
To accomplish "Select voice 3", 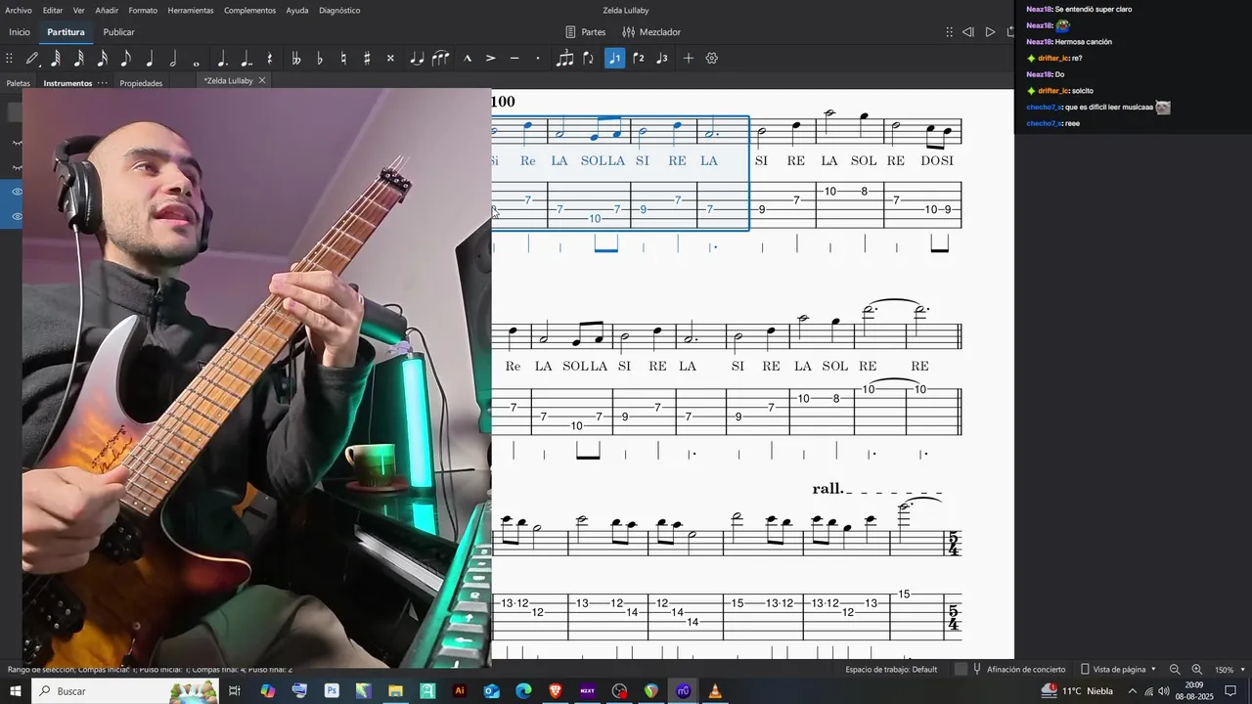I will [662, 59].
